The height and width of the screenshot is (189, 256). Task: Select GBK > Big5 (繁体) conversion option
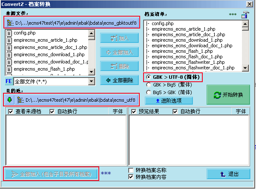tap(148, 85)
